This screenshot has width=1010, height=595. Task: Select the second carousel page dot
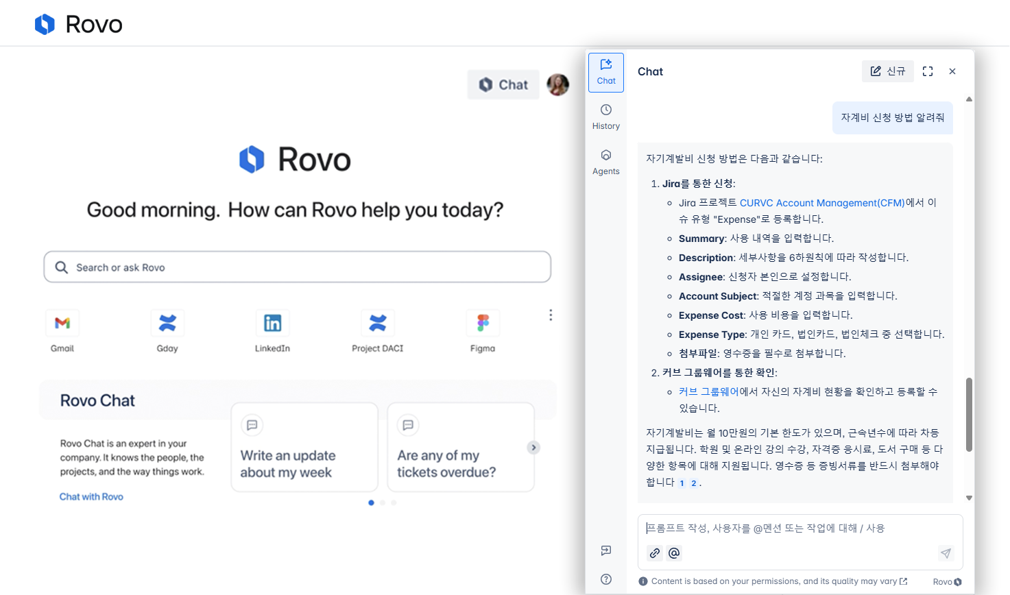(383, 502)
